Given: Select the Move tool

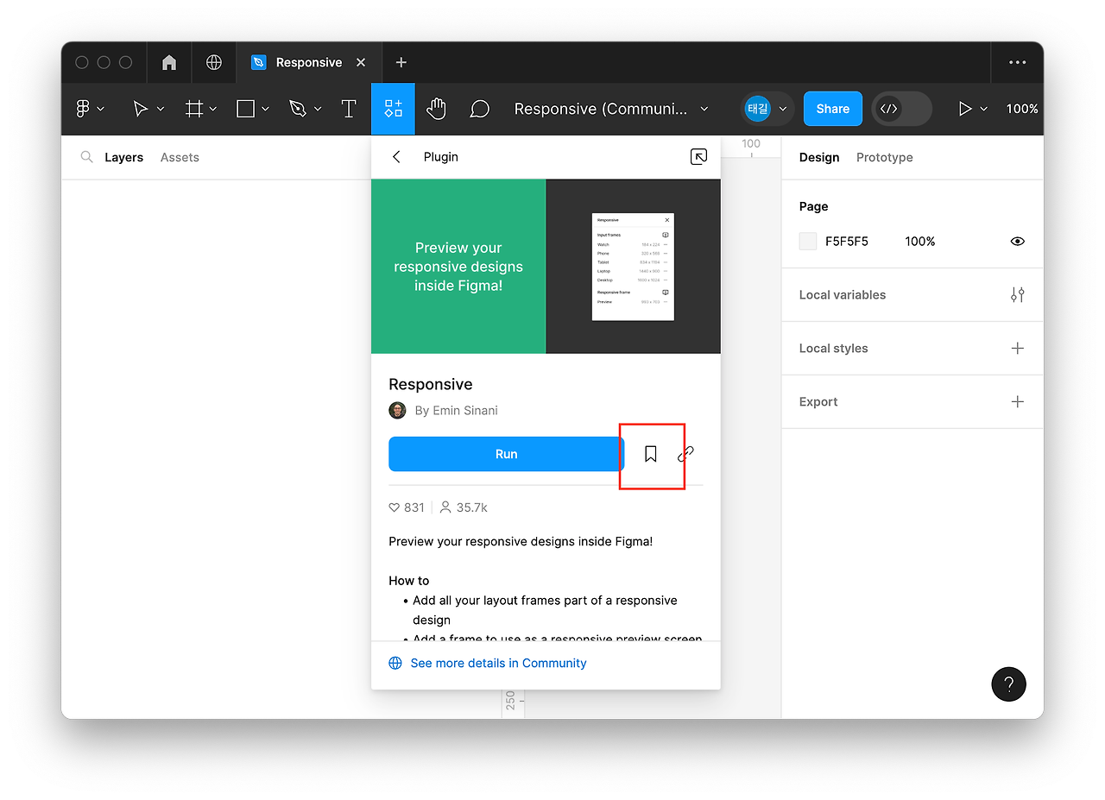Looking at the screenshot, I should pyautogui.click(x=140, y=109).
